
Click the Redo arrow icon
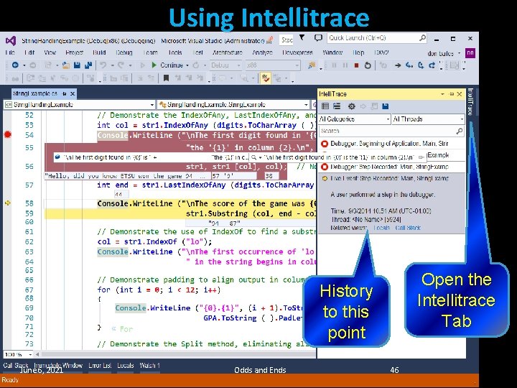click(121, 65)
